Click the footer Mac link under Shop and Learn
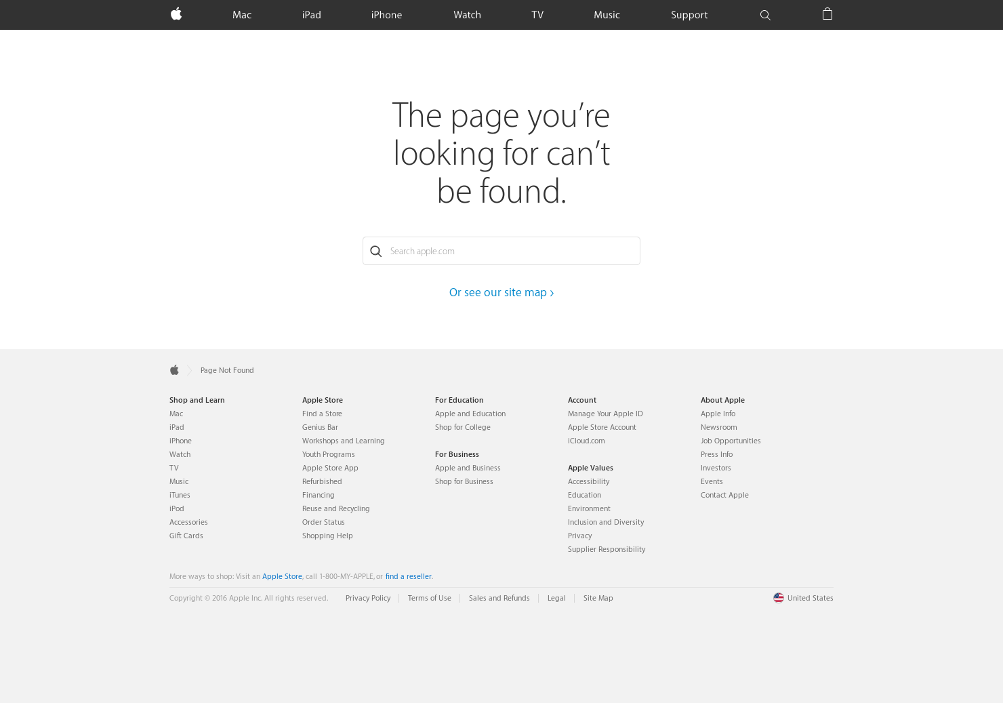 click(x=176, y=414)
